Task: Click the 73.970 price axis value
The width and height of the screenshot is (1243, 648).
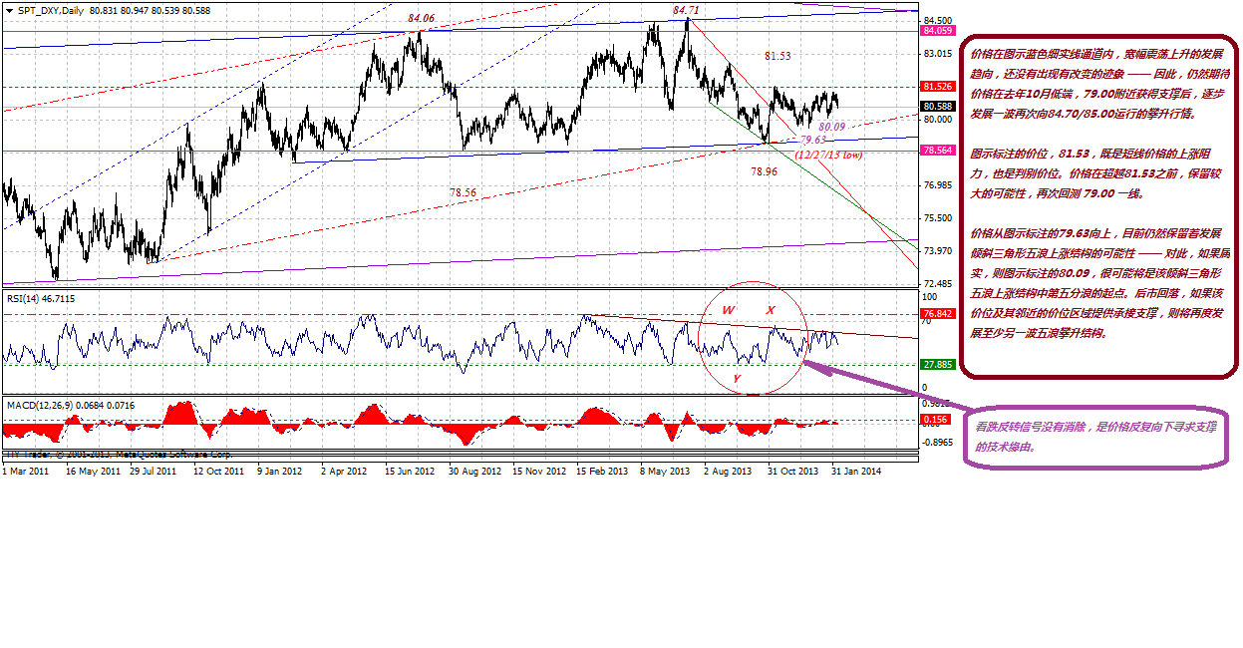Action: pos(939,251)
